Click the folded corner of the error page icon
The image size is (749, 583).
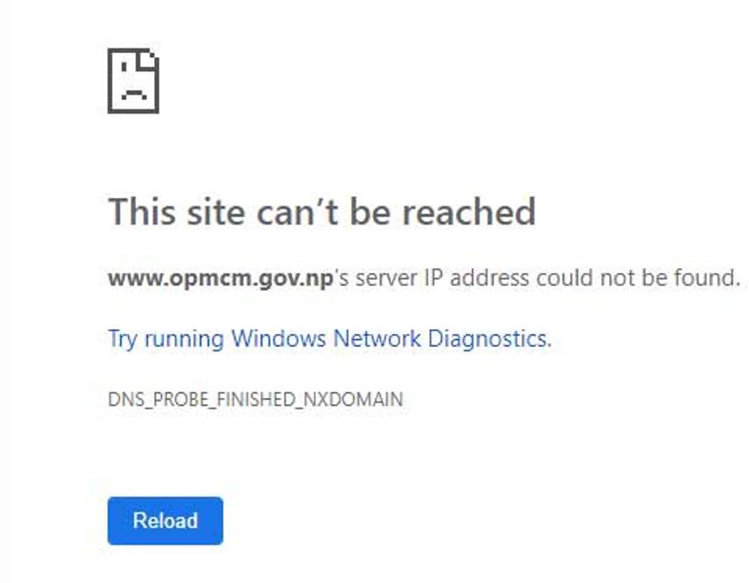tap(149, 59)
